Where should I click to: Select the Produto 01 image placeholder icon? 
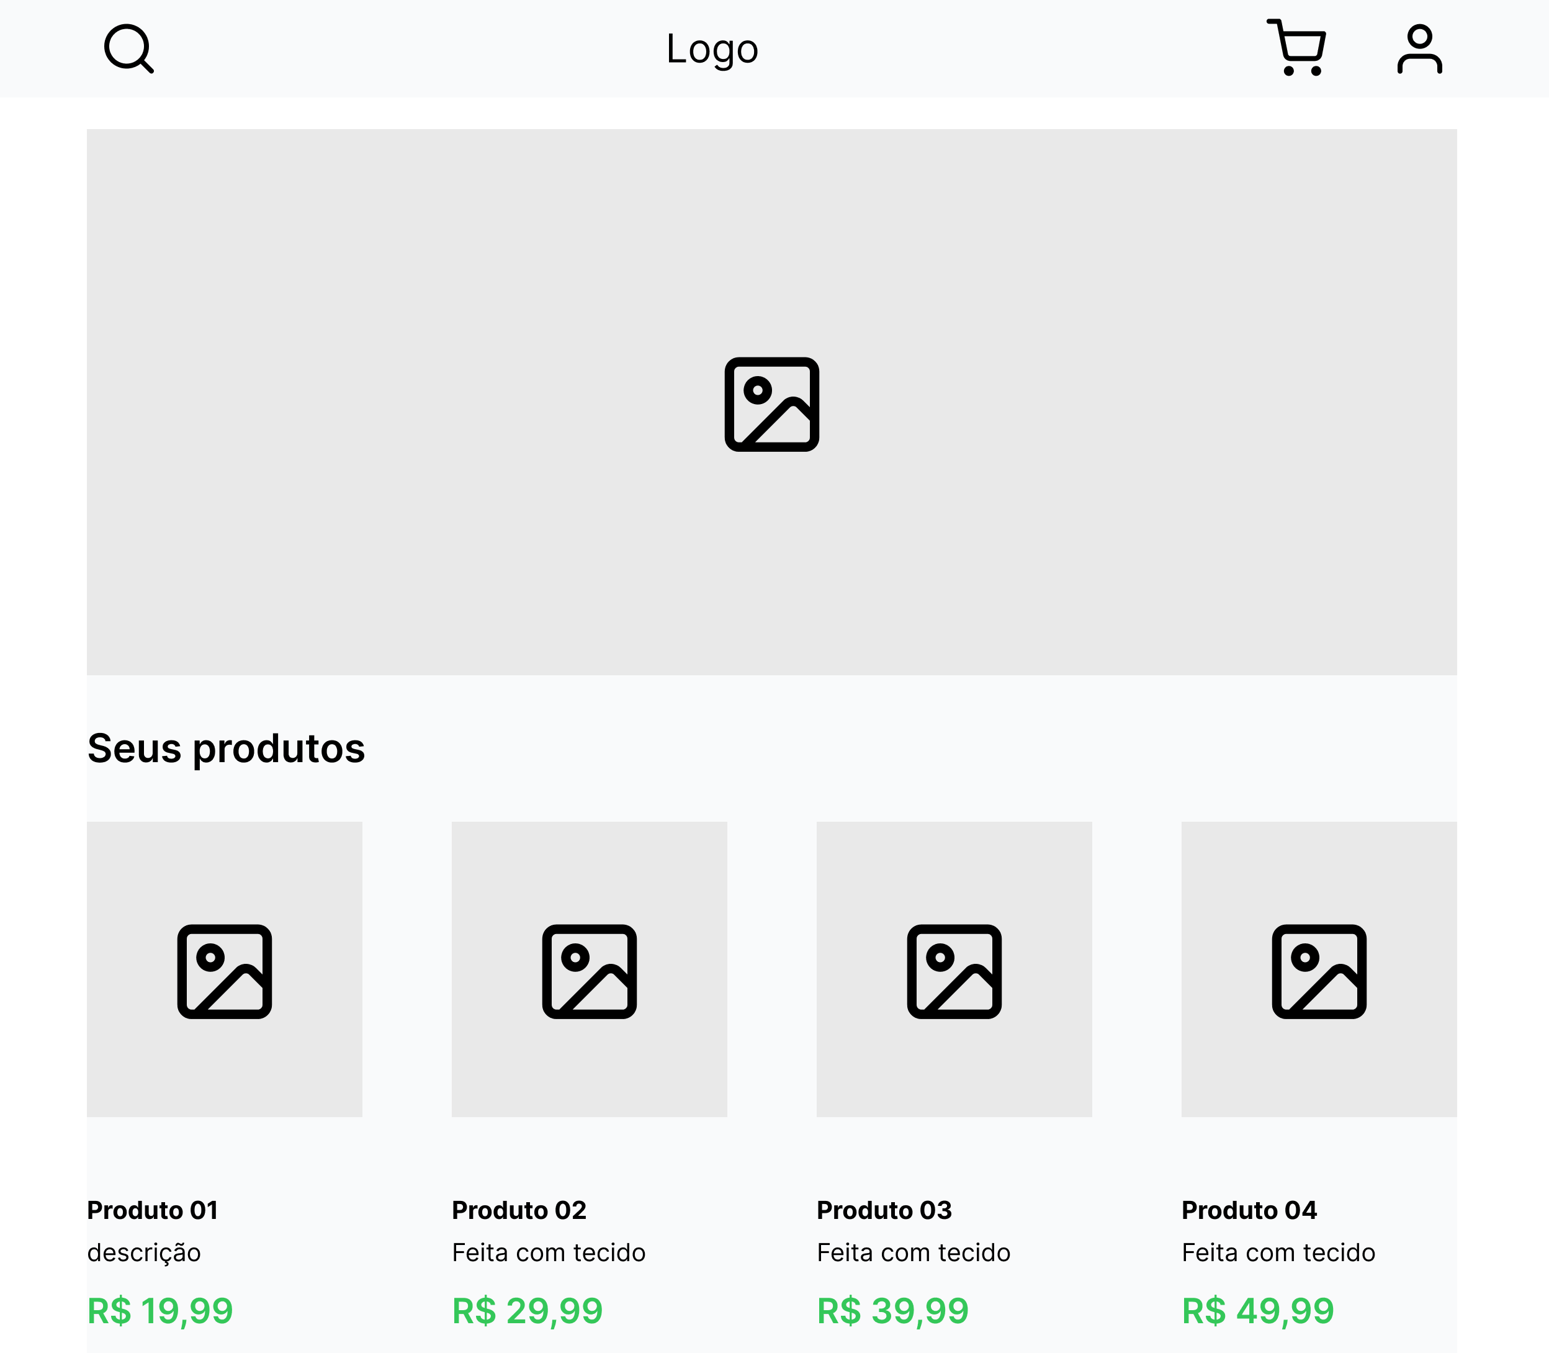(x=224, y=974)
